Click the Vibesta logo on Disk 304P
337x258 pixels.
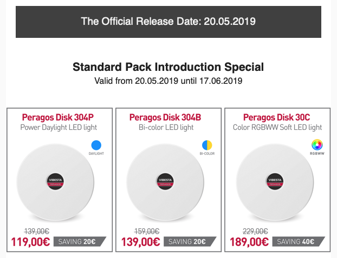[x=59, y=181]
